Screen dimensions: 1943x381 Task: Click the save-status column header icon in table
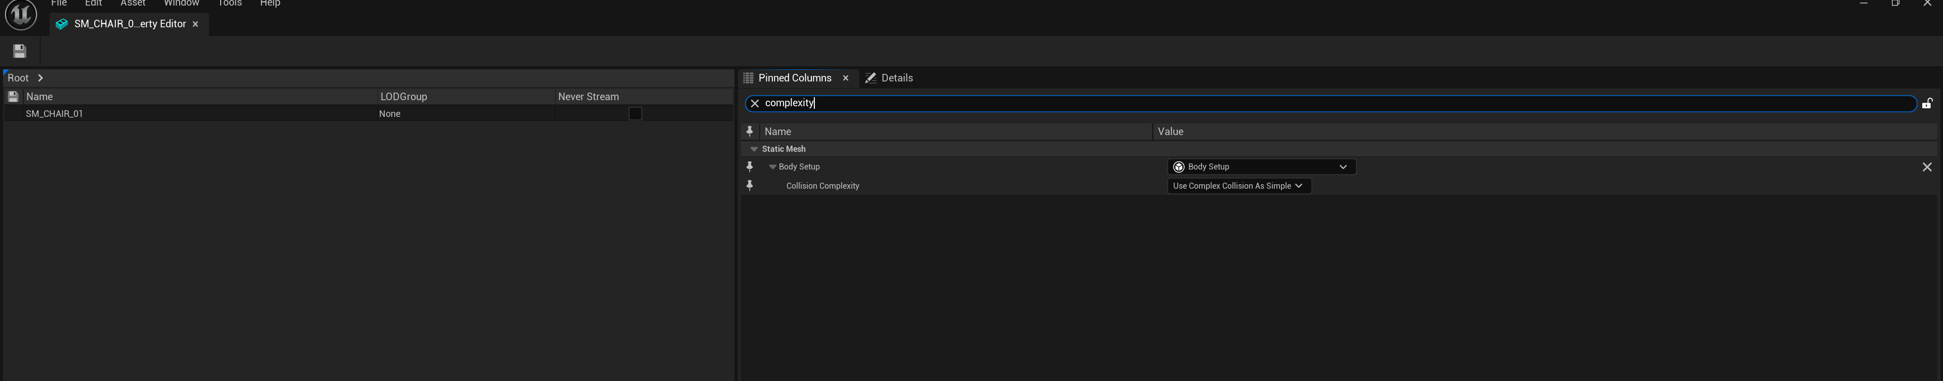13,97
